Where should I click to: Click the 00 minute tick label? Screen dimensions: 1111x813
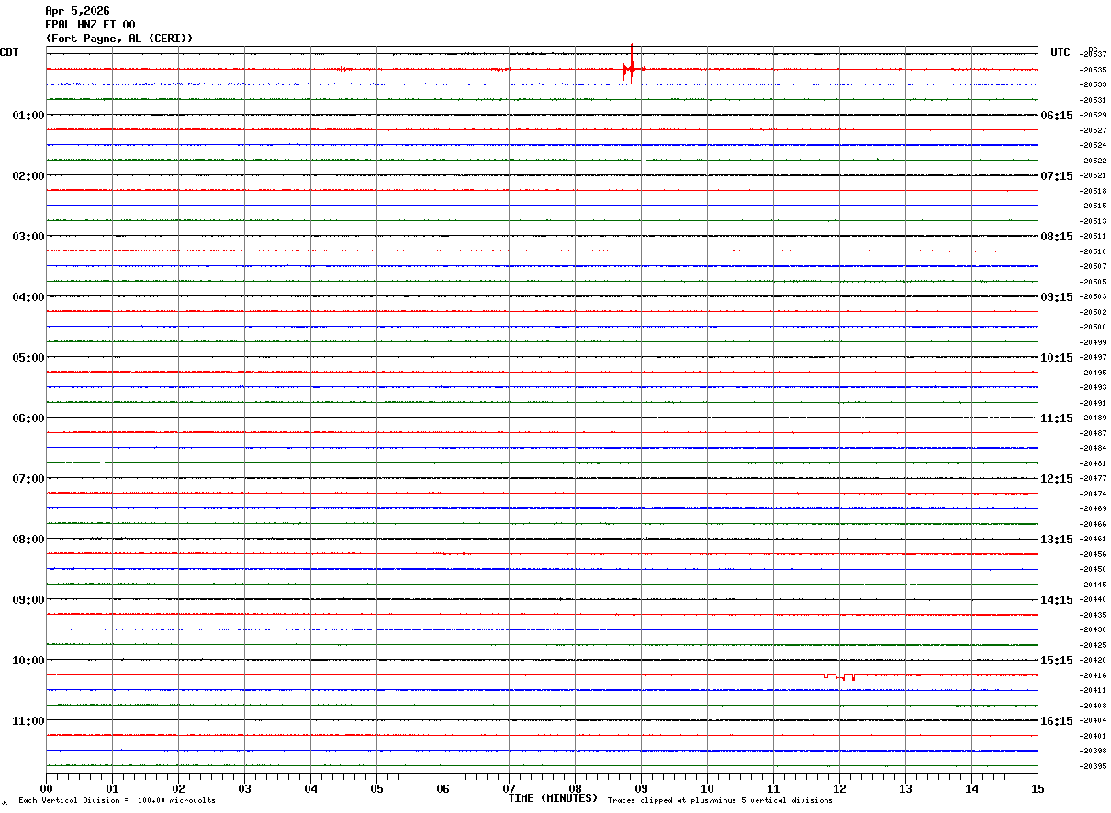[46, 788]
